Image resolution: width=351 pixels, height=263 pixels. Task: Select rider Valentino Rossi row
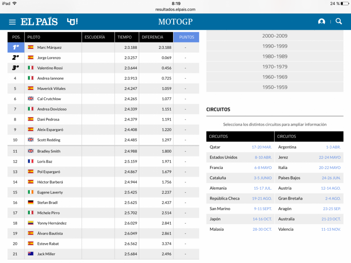coord(50,68)
